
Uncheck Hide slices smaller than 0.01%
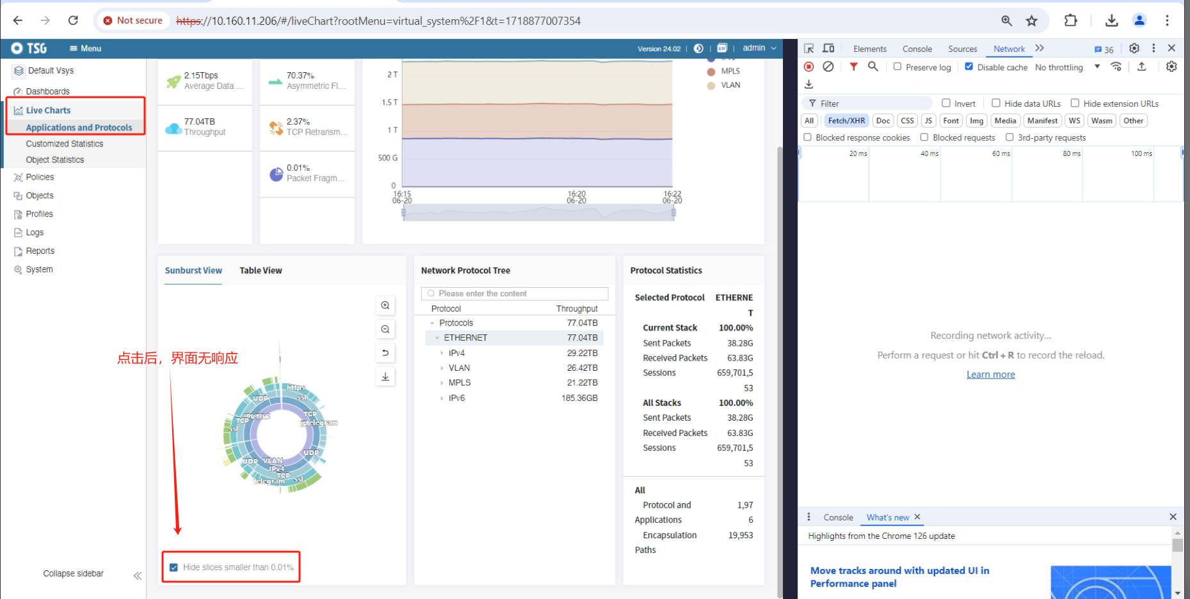[173, 567]
